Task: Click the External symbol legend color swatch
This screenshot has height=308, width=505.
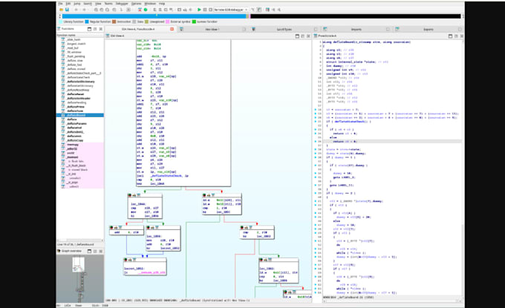Action: 168,22
